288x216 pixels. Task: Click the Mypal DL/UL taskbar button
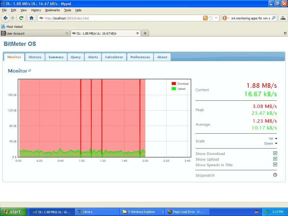[x=52, y=212]
